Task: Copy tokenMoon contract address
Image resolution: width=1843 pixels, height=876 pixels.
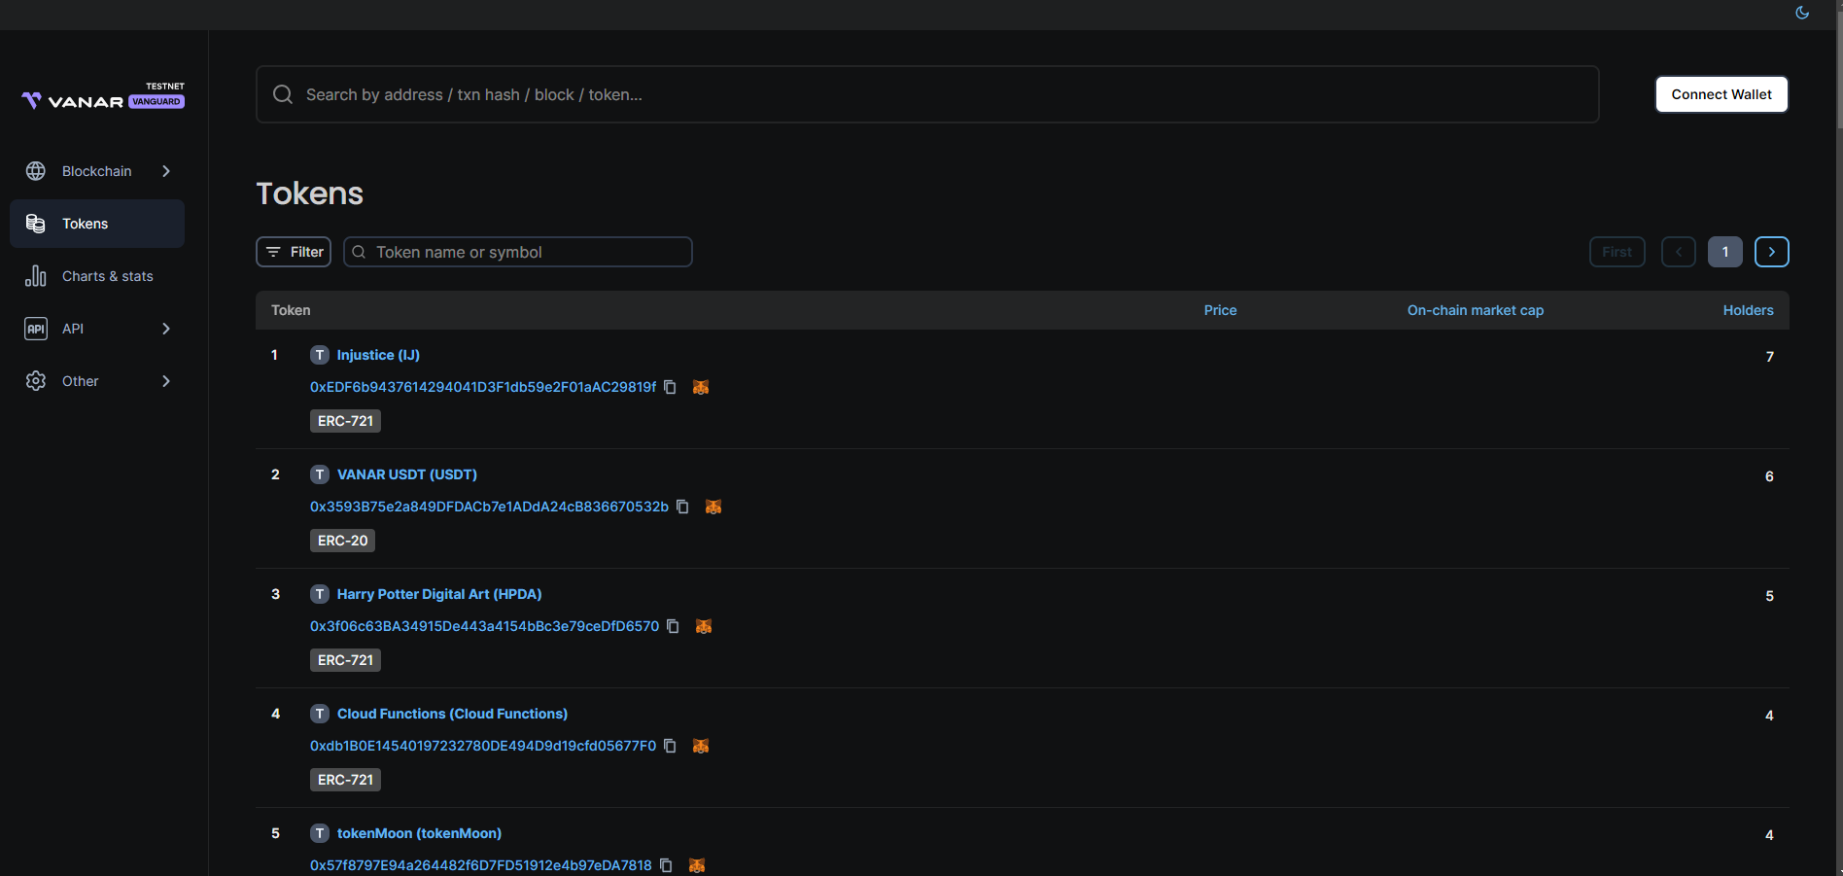Action: click(666, 865)
